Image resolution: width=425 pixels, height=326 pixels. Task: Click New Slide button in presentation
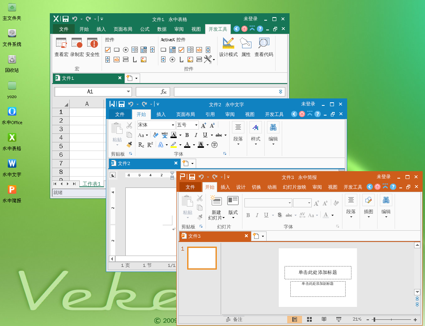click(x=216, y=208)
